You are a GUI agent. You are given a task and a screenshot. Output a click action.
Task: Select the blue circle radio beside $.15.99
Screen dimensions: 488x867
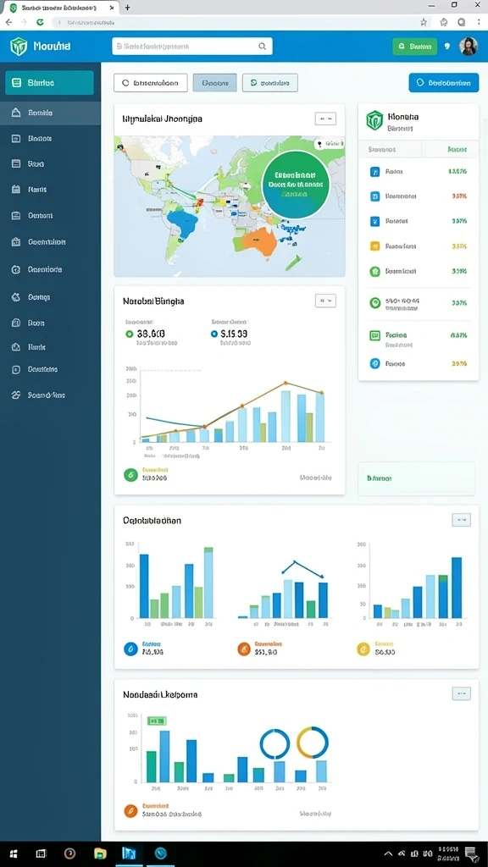tap(214, 334)
